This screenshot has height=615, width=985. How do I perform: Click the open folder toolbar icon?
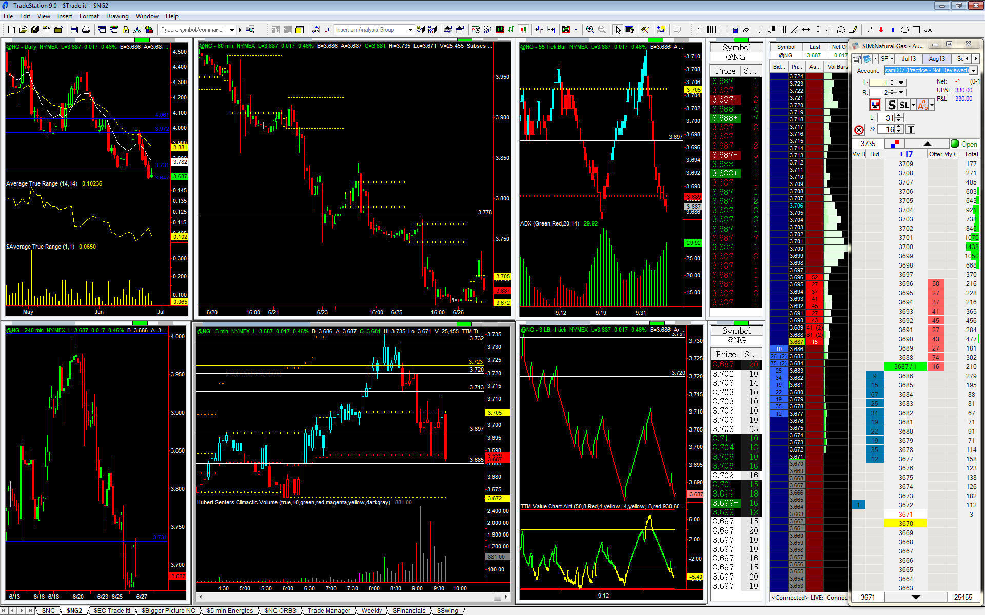pos(23,30)
